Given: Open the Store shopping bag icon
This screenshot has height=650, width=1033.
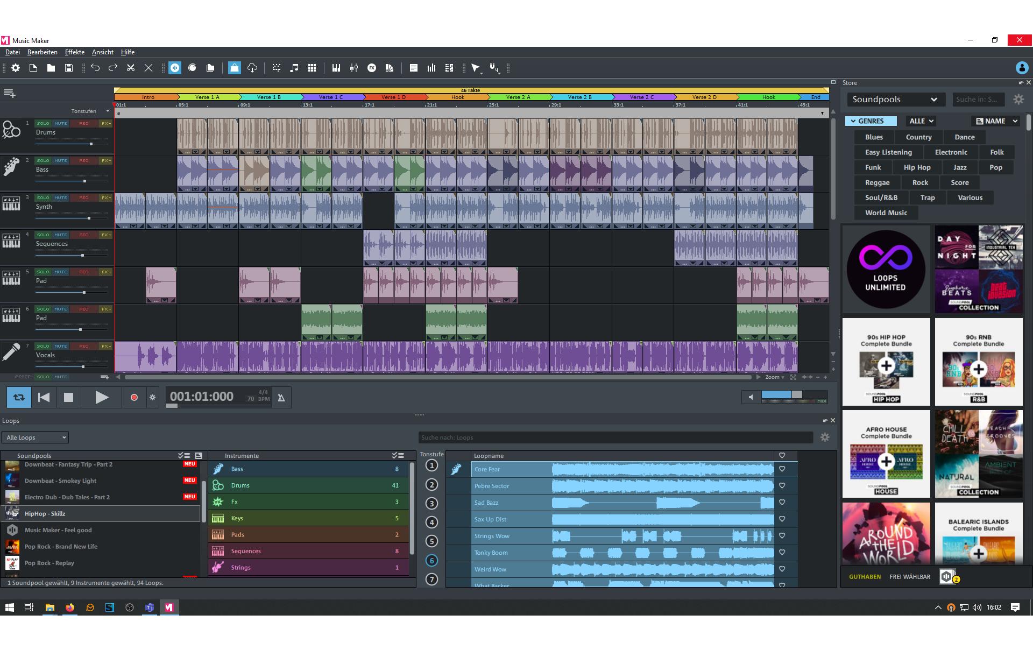Looking at the screenshot, I should [x=234, y=68].
